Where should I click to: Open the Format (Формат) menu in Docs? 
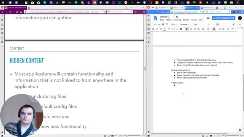194,20
